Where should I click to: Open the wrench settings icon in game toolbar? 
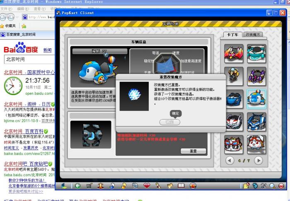tap(264, 186)
